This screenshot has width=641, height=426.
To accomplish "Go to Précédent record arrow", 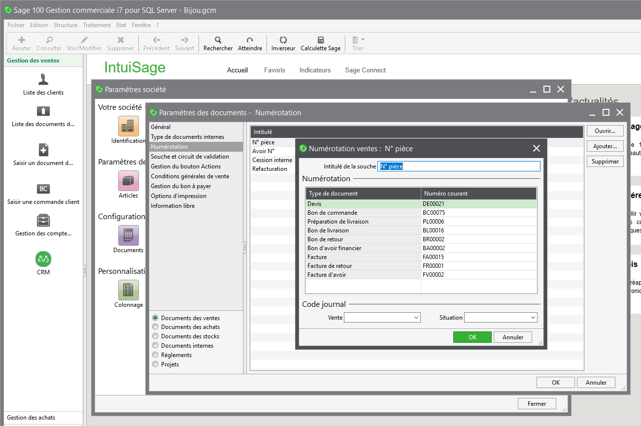I will pos(157,40).
